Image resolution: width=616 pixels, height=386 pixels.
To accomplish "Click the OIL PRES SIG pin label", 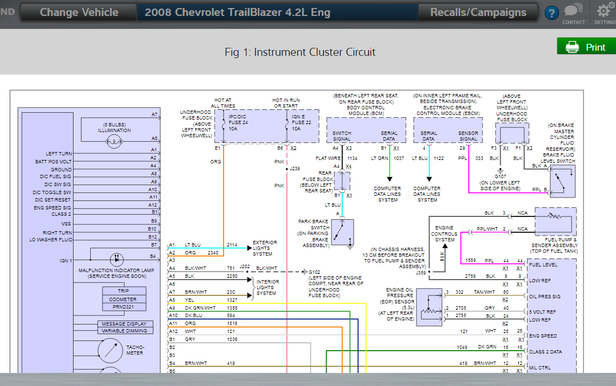I will (545, 297).
